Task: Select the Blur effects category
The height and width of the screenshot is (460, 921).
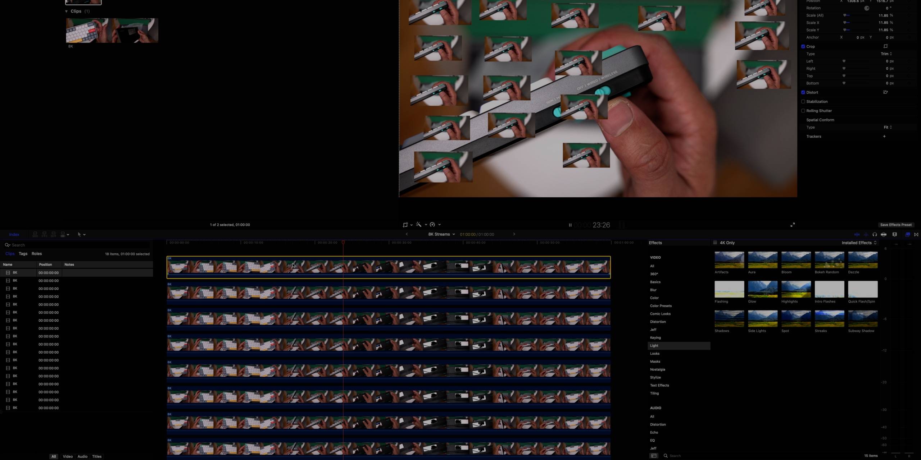Action: click(x=653, y=290)
